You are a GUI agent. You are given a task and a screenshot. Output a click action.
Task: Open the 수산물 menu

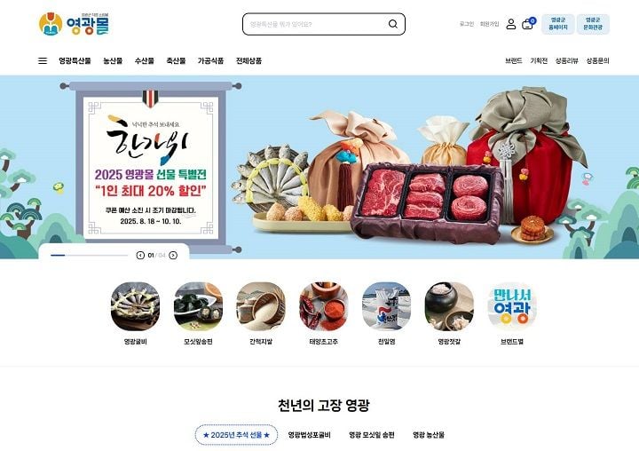(145, 60)
